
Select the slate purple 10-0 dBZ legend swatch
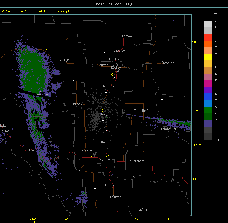click(208, 123)
